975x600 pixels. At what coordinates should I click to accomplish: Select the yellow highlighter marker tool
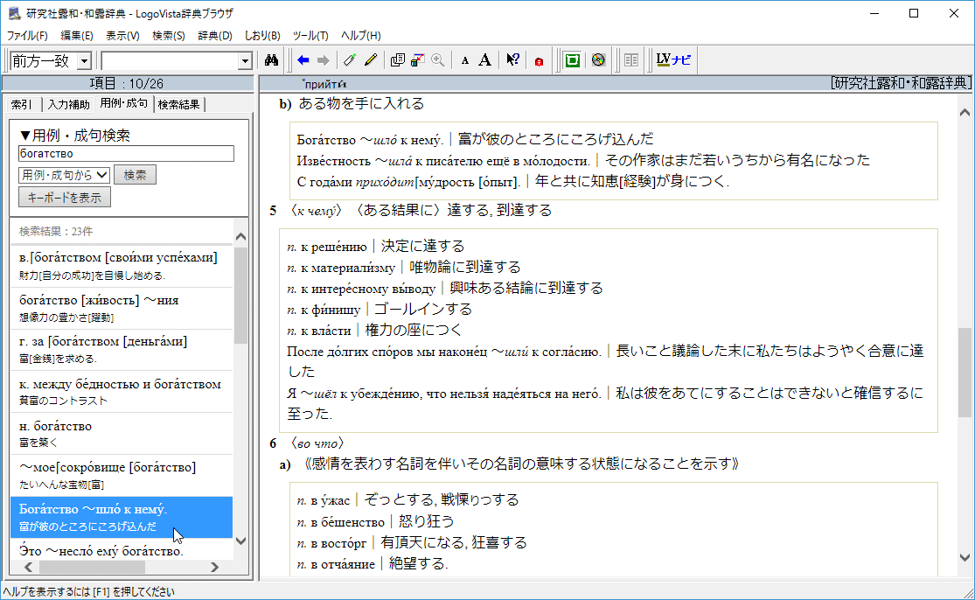(x=371, y=60)
